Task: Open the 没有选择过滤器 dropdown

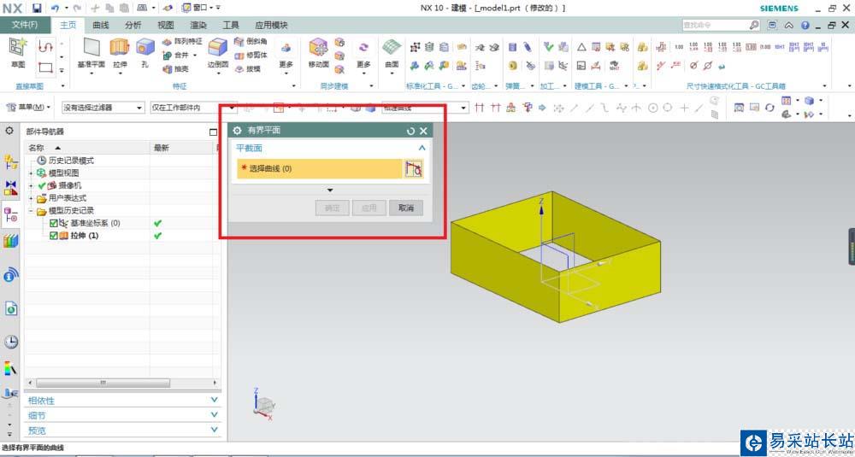Action: tap(103, 108)
